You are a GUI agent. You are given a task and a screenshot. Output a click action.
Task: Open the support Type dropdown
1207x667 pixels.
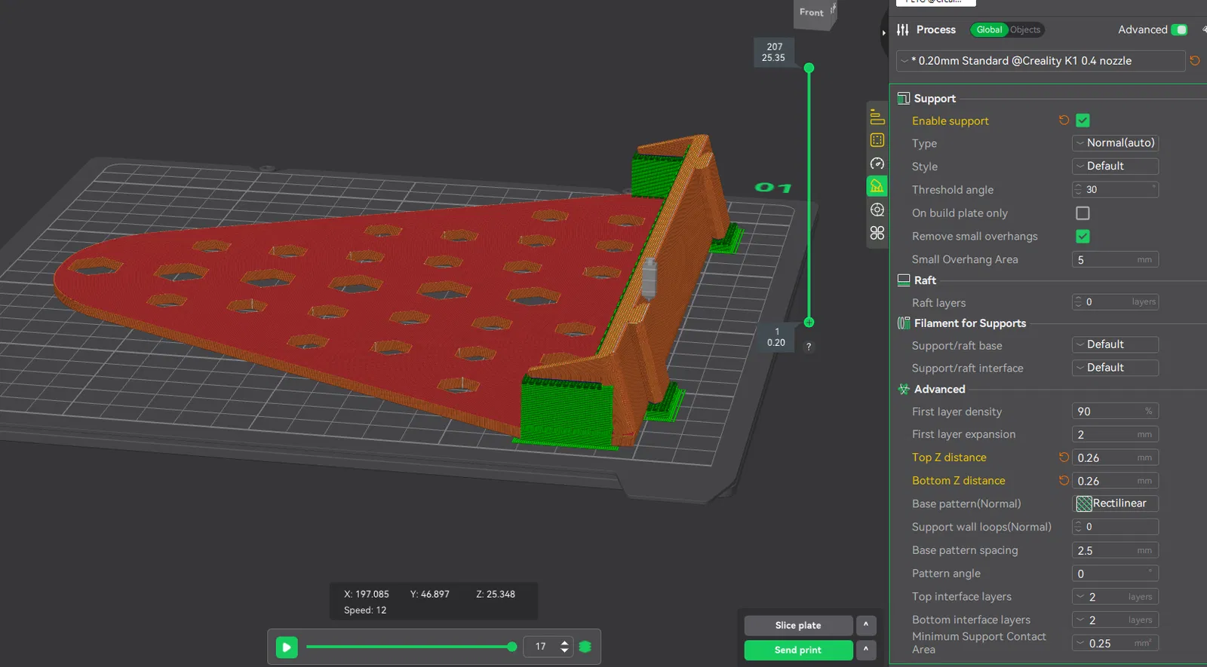point(1115,143)
